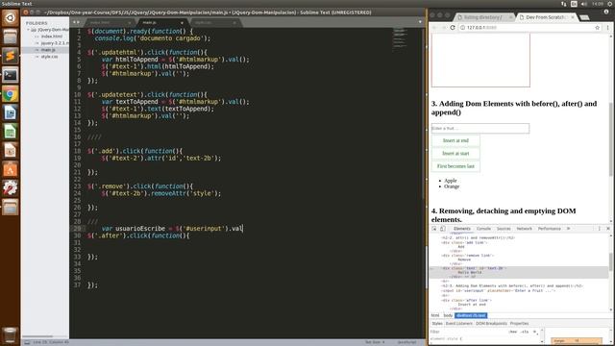The image size is (615, 346).
Task: Collapse JQuery-Dom-Manipulacion folder in sidebar
Action: coord(28,30)
